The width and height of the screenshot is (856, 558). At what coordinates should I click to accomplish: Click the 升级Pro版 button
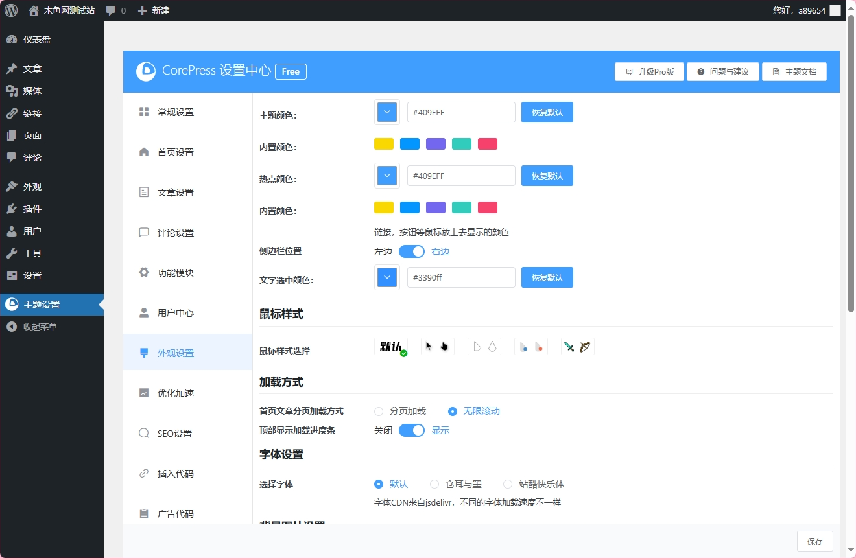649,72
